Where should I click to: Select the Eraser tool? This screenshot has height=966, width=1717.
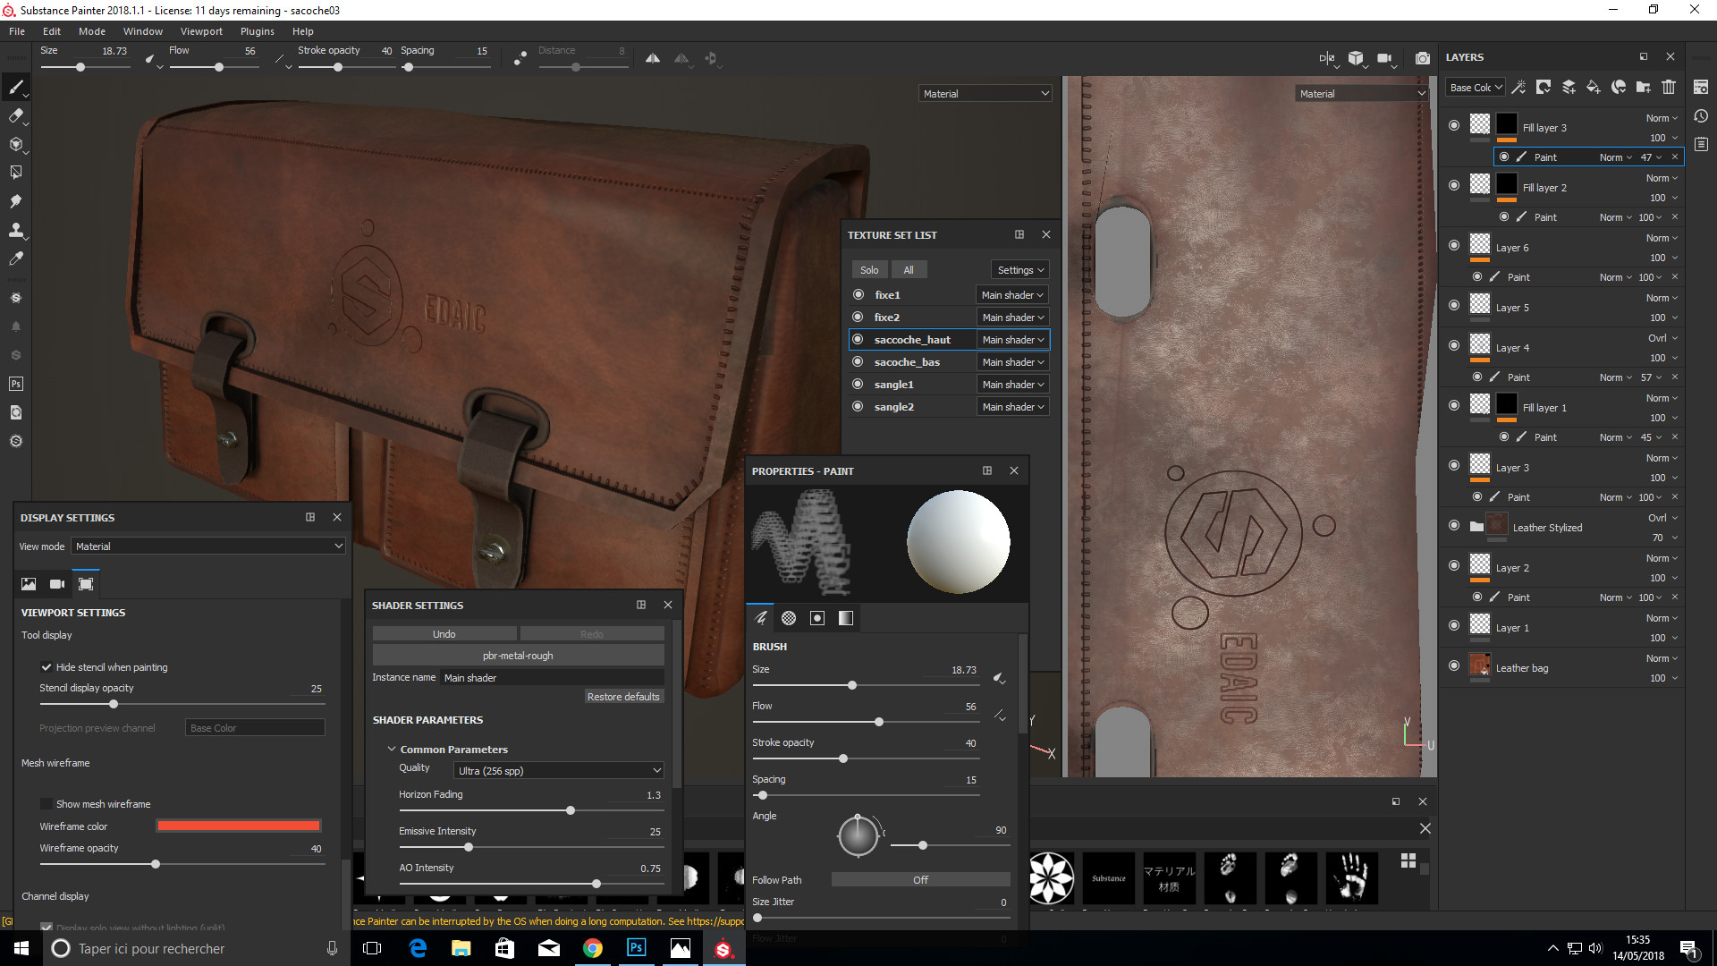tap(15, 115)
